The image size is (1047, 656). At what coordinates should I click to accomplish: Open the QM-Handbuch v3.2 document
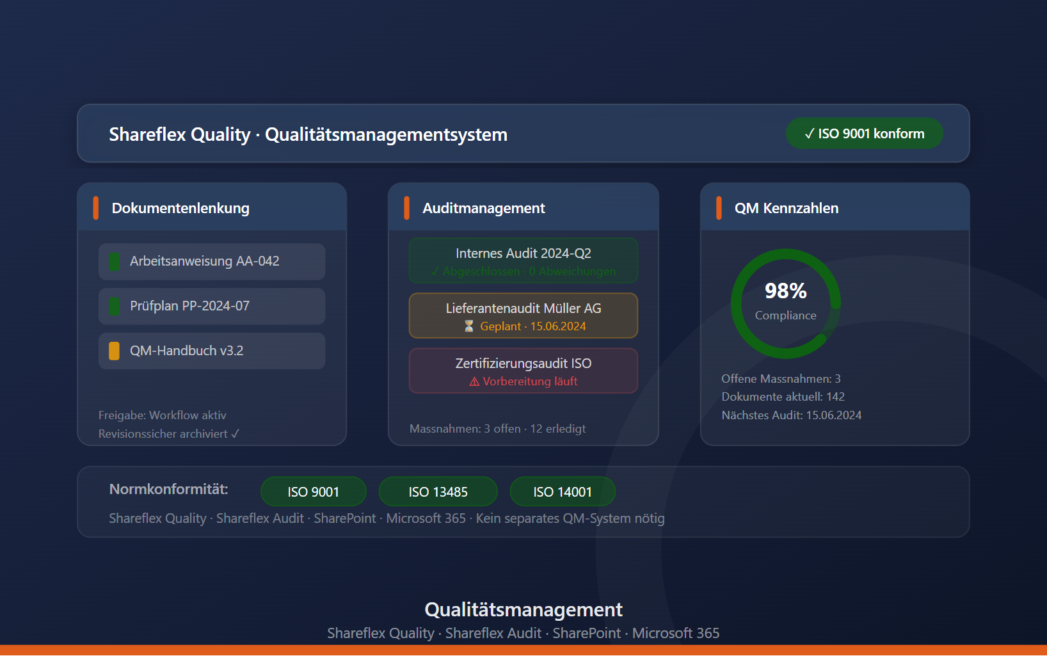tap(212, 351)
